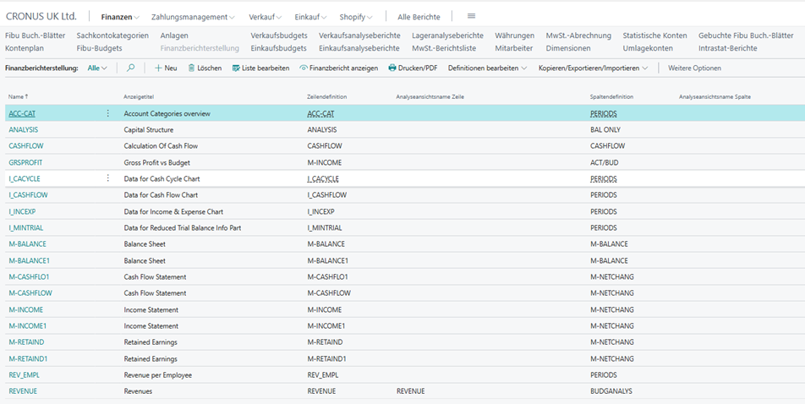The image size is (805, 404).
Task: Open the Zahlungsmanagement menu
Action: point(193,17)
